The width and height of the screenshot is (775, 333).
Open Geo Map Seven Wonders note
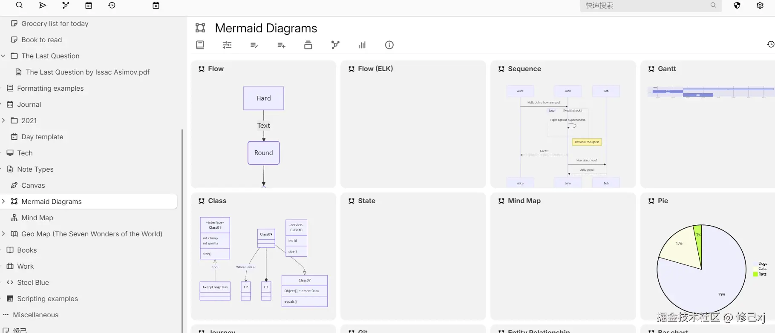92,234
